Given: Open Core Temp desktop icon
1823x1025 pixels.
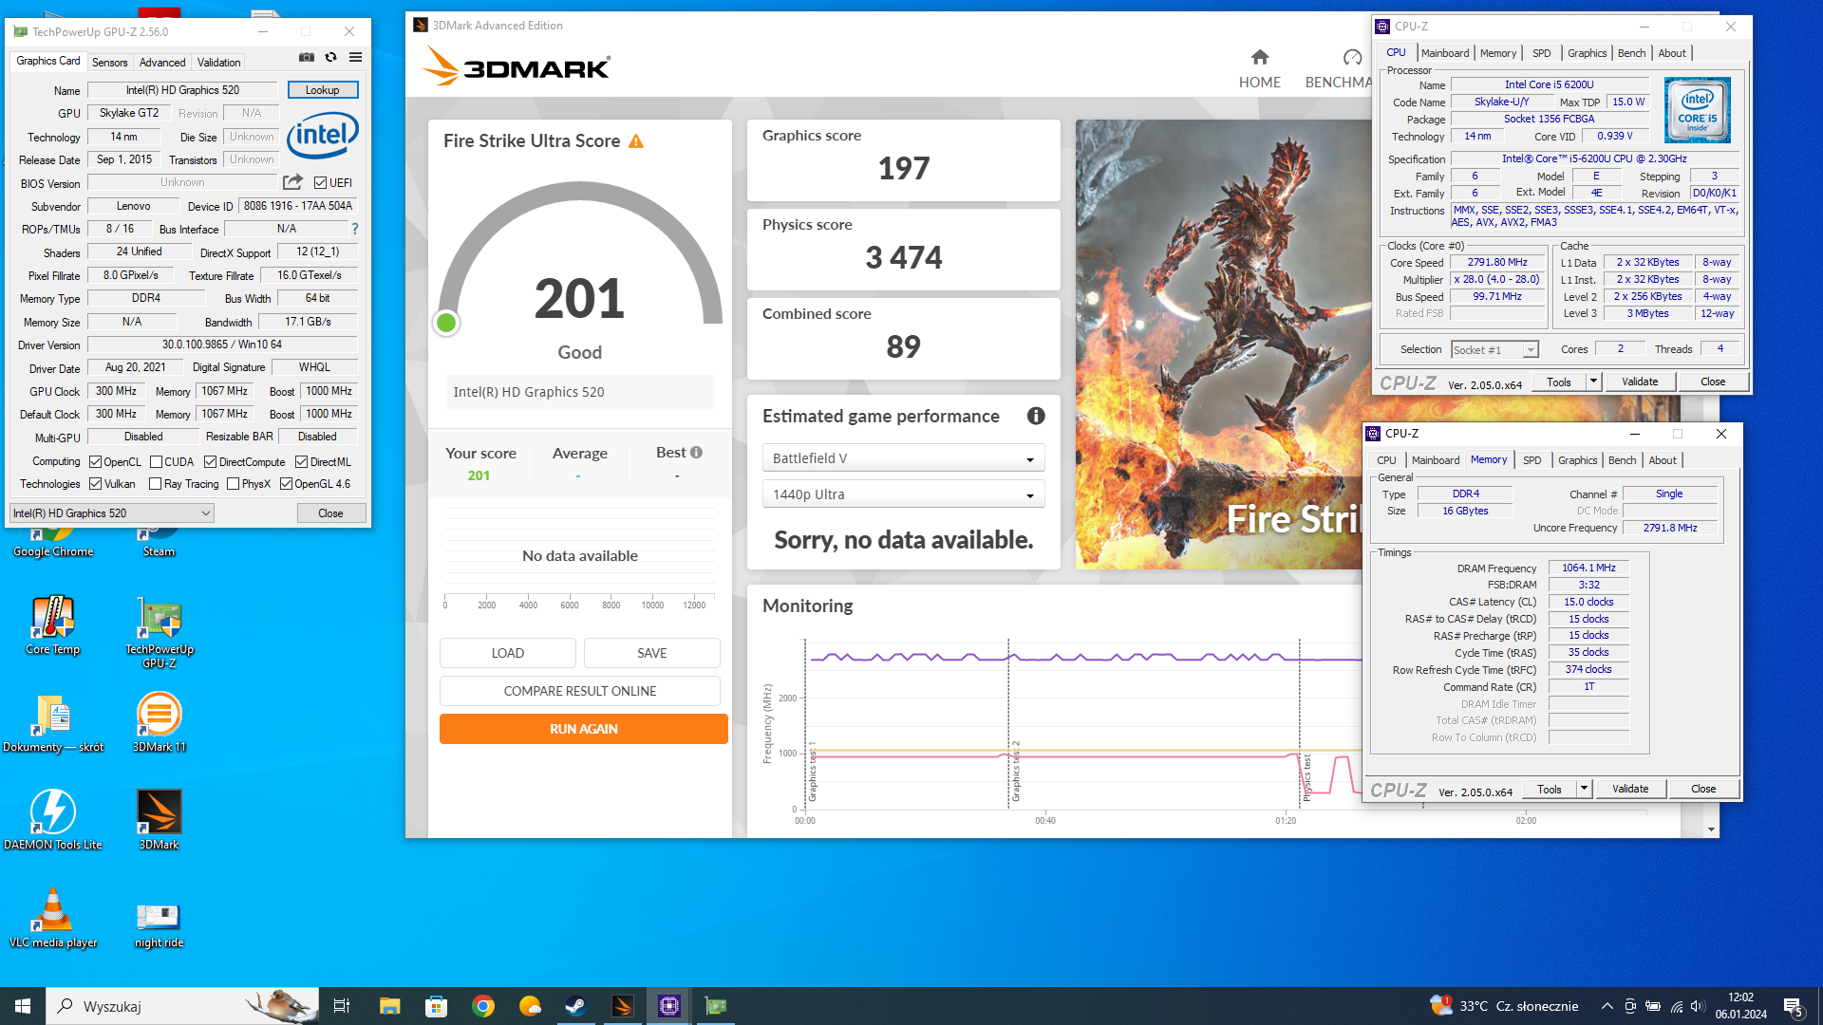Looking at the screenshot, I should (x=53, y=625).
